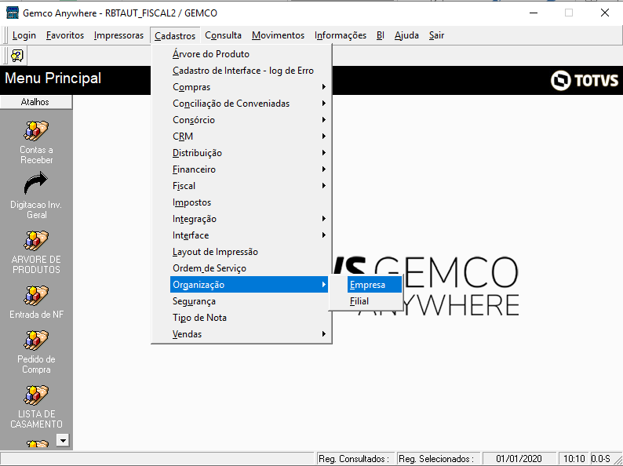Viewport: 623px width, 466px height.
Task: Open the Login menu
Action: pyautogui.click(x=24, y=35)
